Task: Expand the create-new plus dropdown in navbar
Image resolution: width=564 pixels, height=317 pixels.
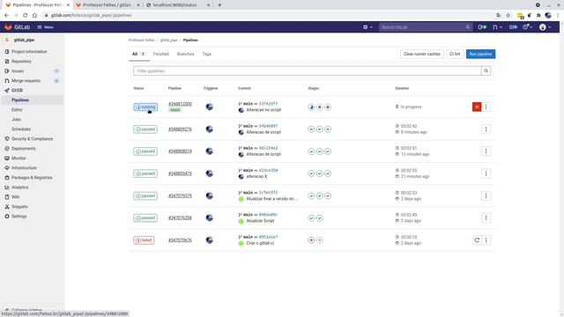Action: pos(367,27)
